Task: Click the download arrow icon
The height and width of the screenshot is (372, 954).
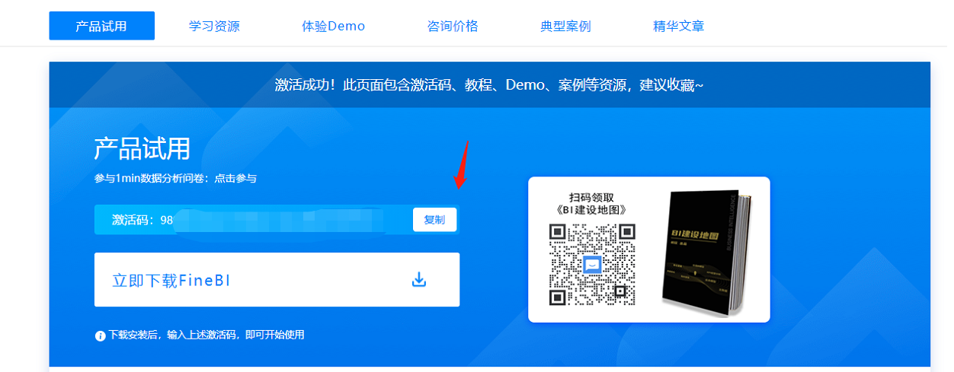Action: (418, 280)
